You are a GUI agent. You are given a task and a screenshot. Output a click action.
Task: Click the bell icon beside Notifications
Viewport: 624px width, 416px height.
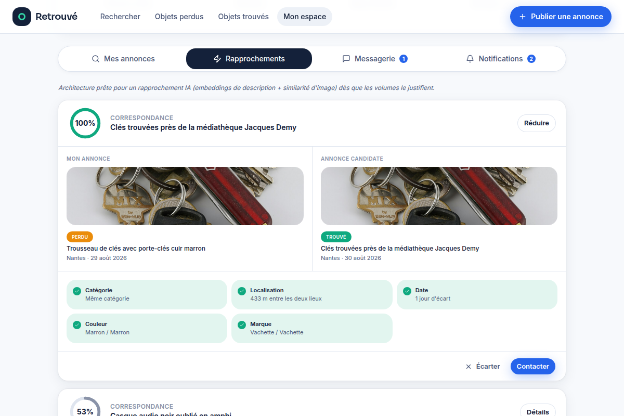pos(470,59)
